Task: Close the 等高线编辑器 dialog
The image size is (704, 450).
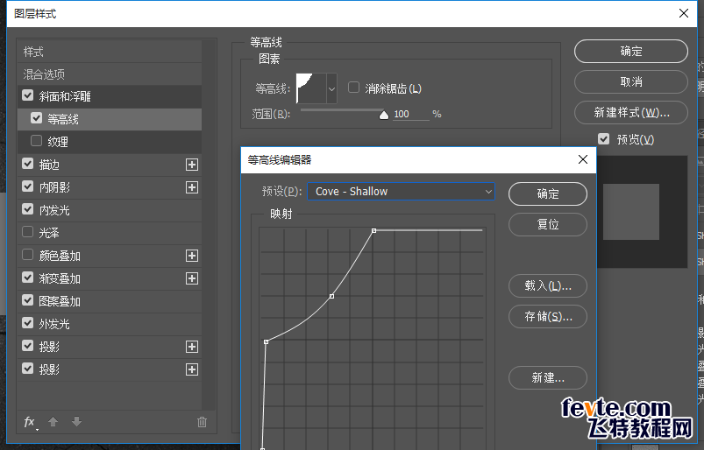Action: (x=583, y=159)
